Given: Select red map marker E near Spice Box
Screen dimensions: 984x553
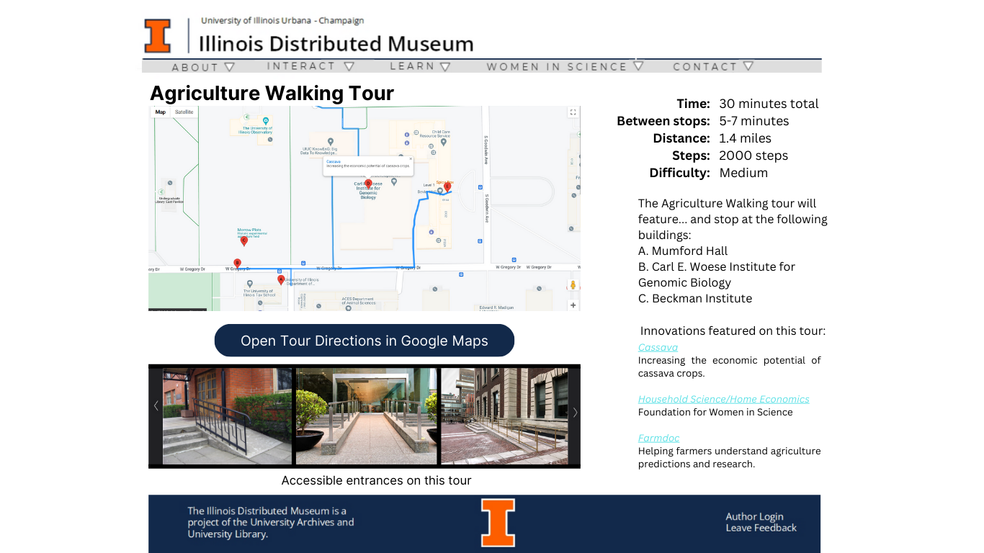Looking at the screenshot, I should (x=447, y=187).
